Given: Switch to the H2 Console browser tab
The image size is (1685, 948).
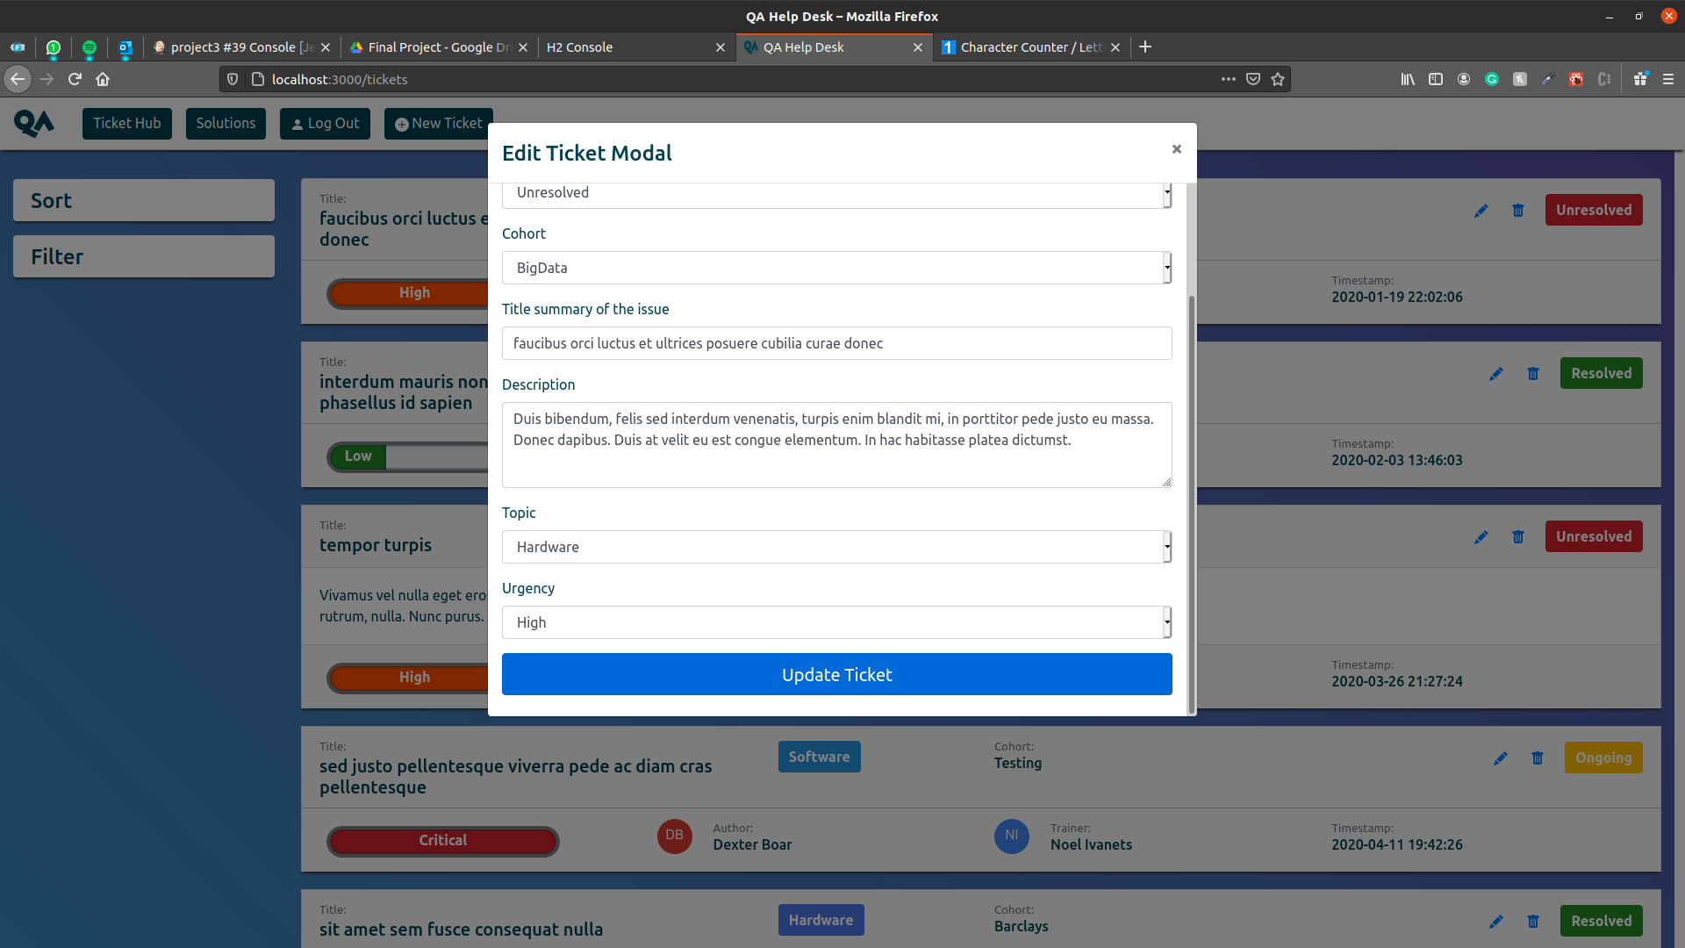Looking at the screenshot, I should [x=579, y=47].
